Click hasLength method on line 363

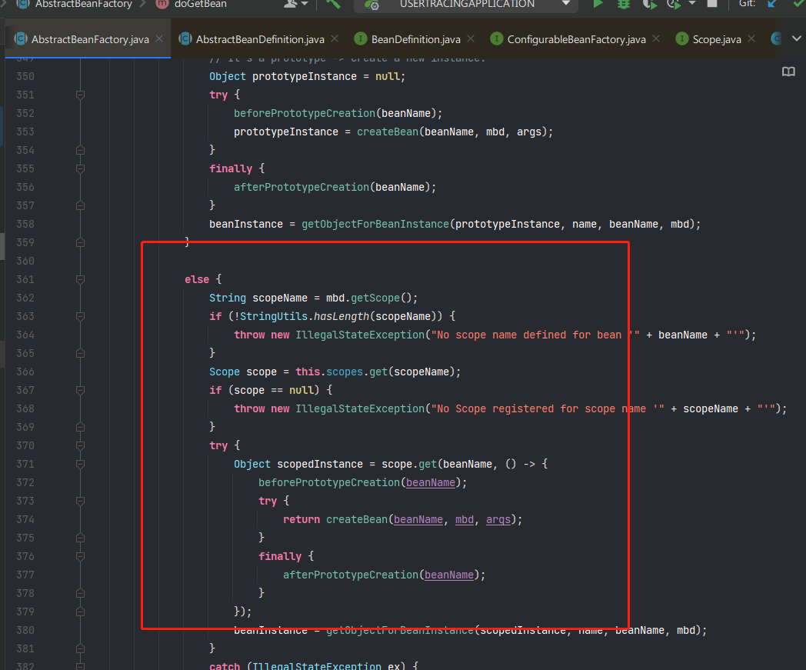(x=341, y=317)
